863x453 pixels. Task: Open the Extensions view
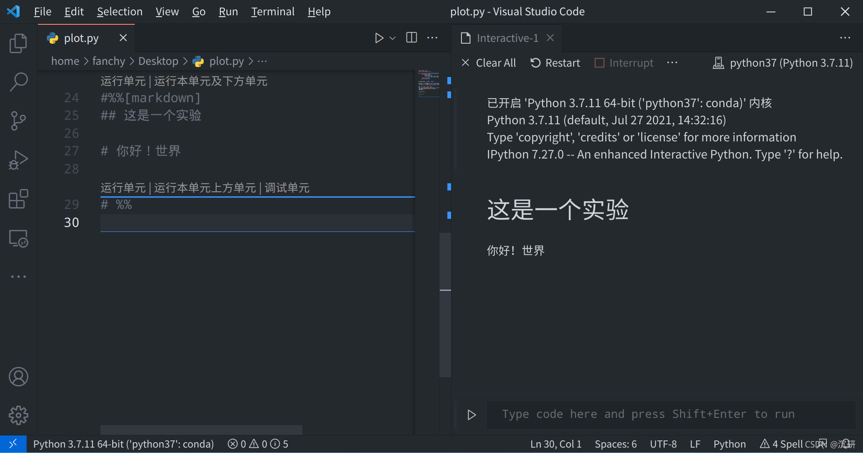click(18, 199)
